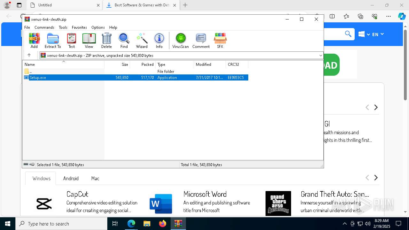Open Edge tab actions menu icon

19,5
